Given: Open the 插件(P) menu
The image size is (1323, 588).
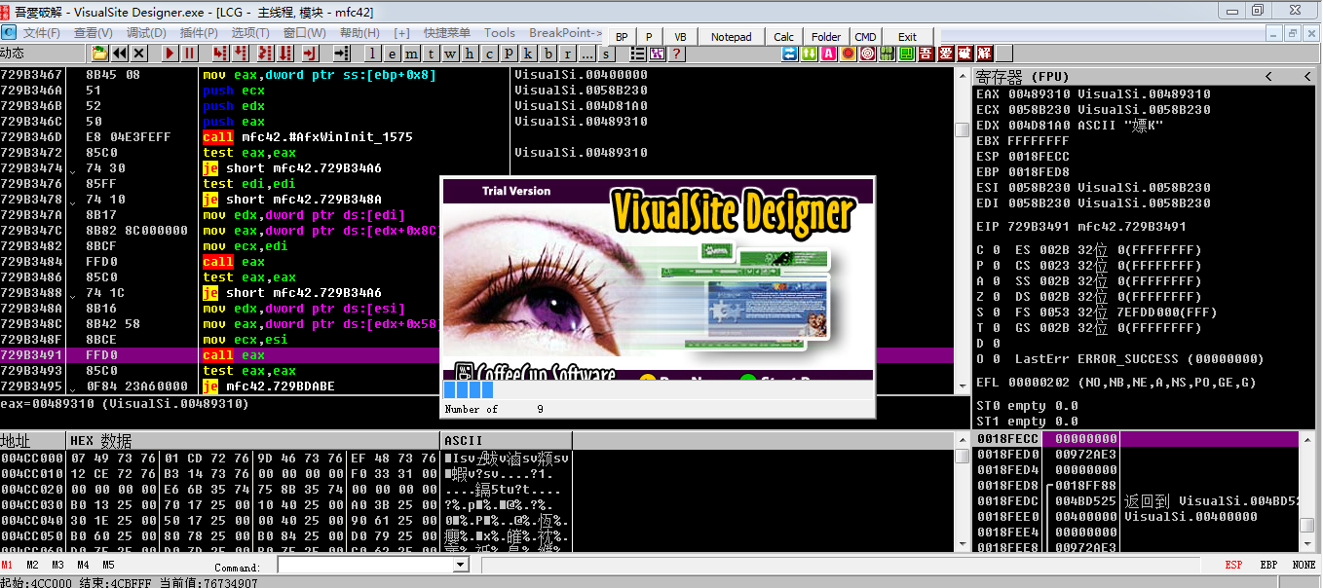Looking at the screenshot, I should click(199, 32).
